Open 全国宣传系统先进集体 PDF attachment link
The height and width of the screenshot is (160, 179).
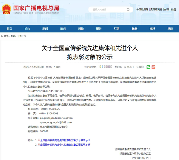tap(65, 140)
